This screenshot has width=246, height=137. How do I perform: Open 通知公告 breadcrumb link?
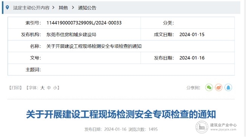87,8
